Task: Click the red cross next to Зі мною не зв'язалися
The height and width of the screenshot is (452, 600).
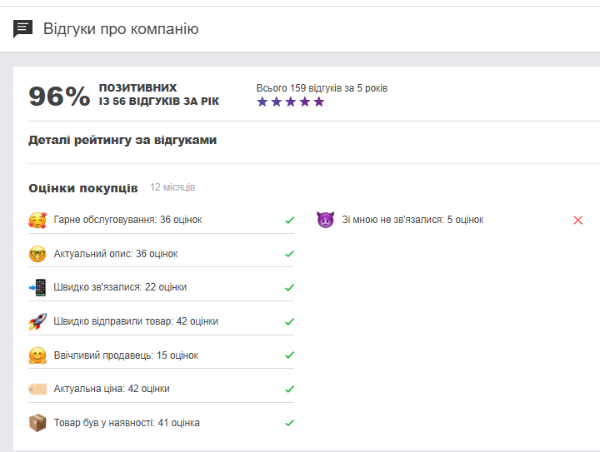Action: [x=577, y=220]
